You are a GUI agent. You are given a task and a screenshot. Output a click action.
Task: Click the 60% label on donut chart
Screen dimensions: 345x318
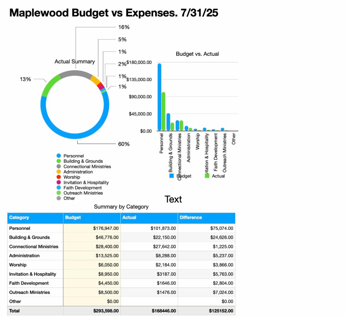click(x=124, y=144)
